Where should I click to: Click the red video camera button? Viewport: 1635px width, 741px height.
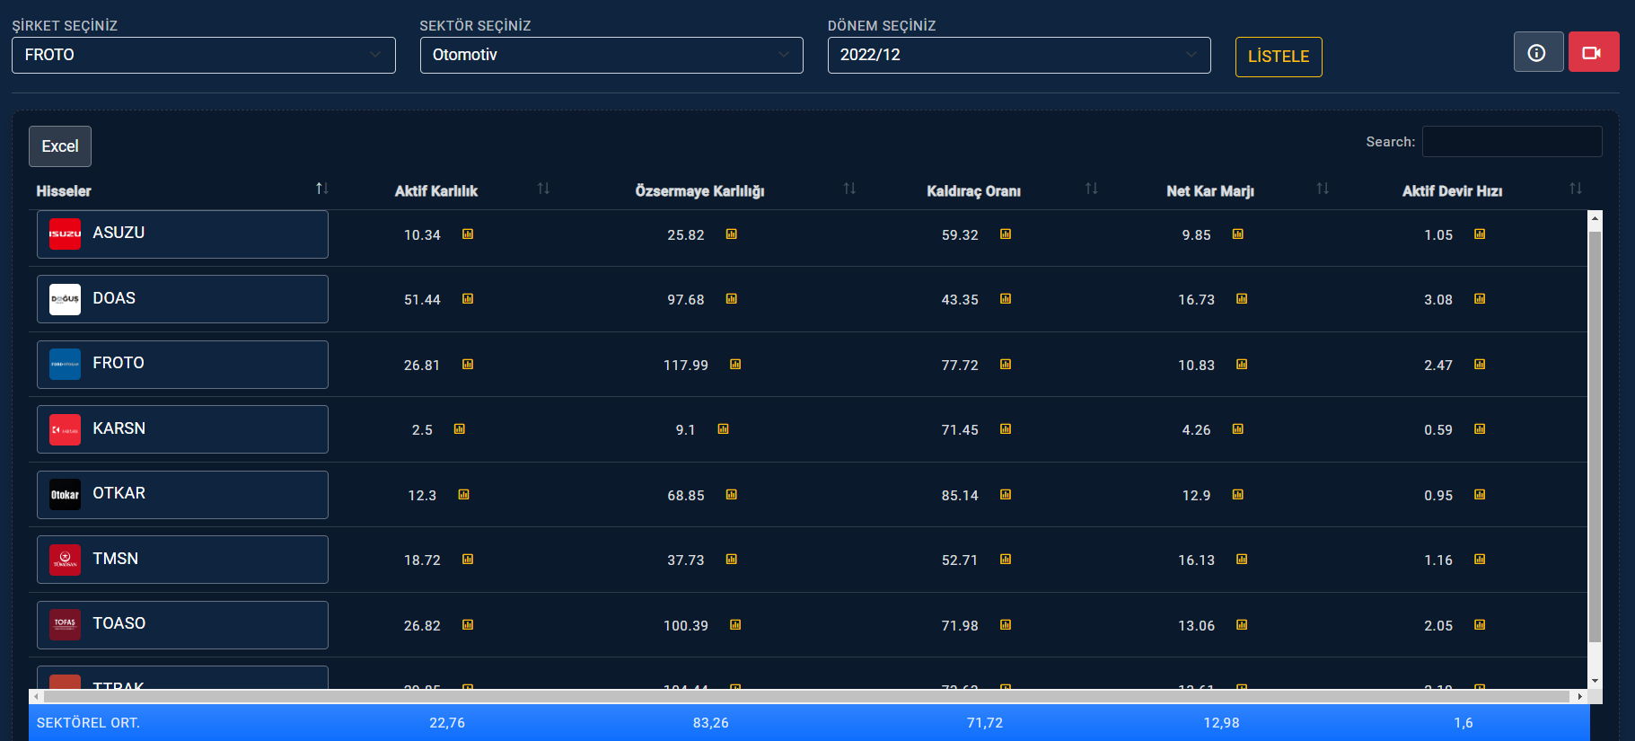pos(1594,52)
